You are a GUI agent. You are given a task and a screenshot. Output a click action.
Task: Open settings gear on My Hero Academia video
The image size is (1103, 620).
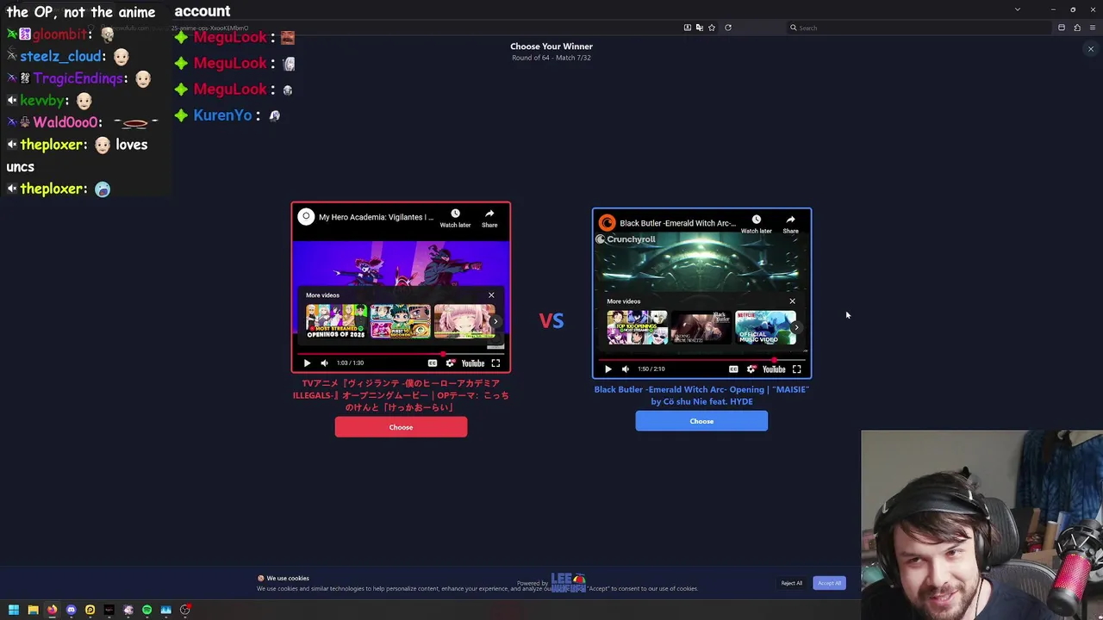pyautogui.click(x=450, y=363)
